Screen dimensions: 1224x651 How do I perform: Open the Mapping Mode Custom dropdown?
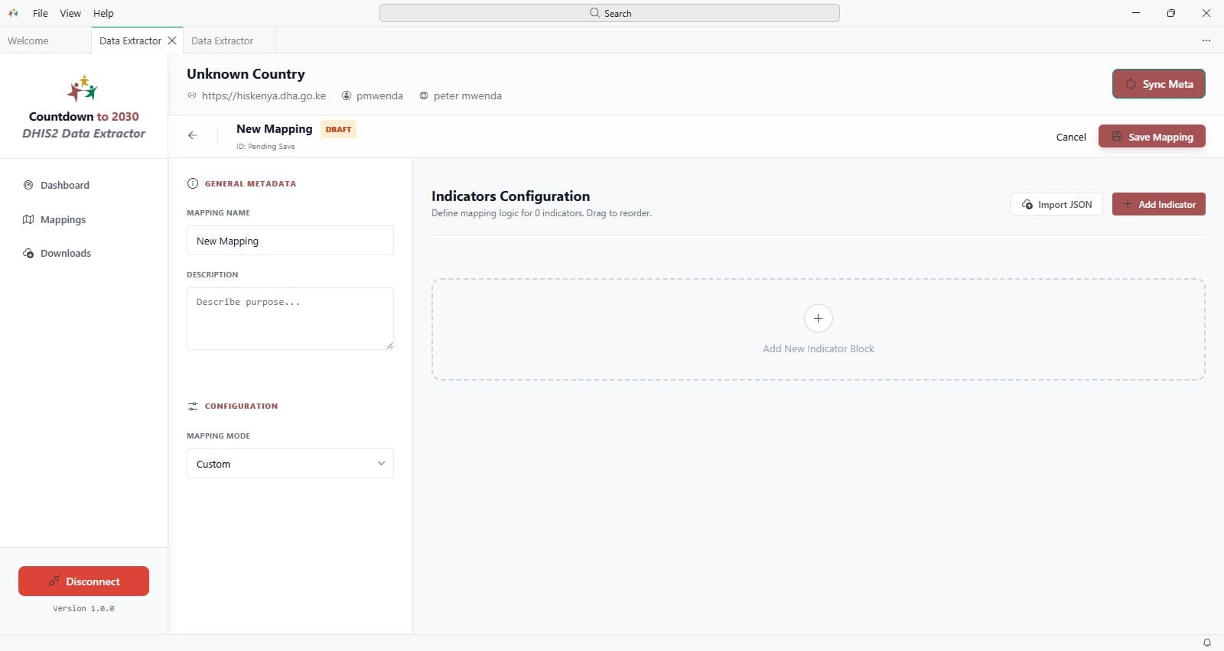pos(290,464)
